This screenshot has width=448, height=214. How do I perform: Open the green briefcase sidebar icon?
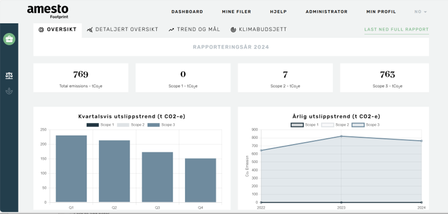click(9, 39)
